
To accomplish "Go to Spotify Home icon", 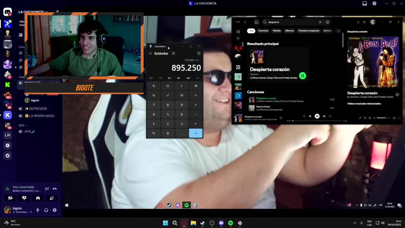I will coord(256,22).
